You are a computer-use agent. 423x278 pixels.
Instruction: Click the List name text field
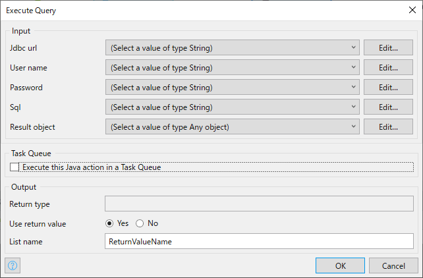(259, 242)
